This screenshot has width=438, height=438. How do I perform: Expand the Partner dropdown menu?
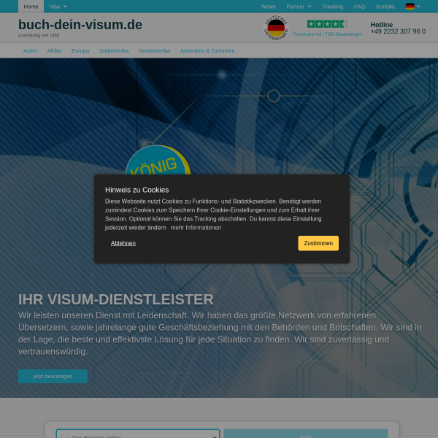tap(299, 7)
